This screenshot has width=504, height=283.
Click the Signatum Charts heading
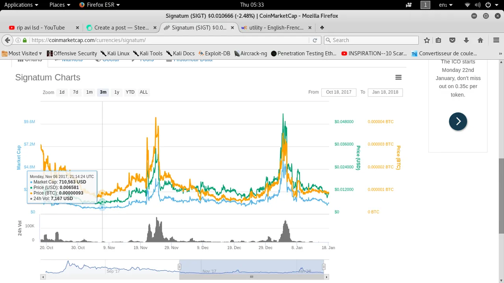[48, 77]
